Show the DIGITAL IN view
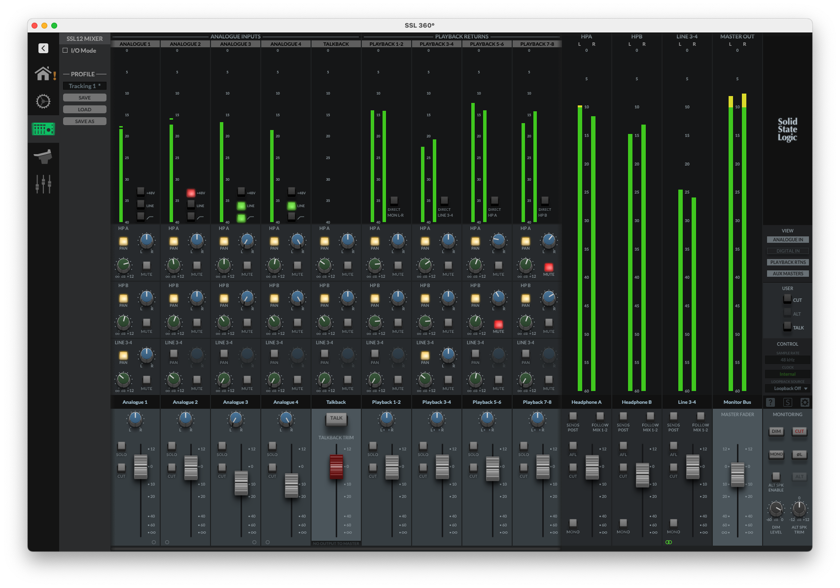The width and height of the screenshot is (840, 588). point(788,251)
